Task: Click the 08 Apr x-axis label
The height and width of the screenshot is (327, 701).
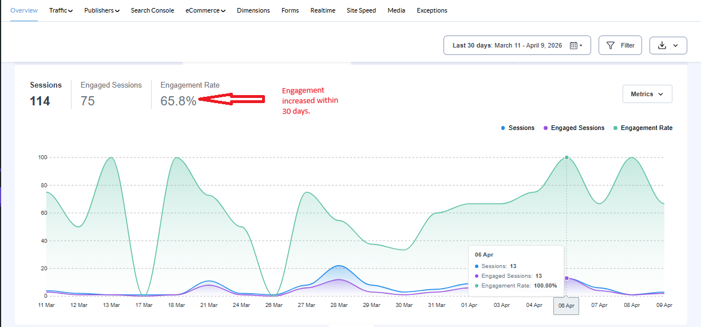Action: [632, 305]
